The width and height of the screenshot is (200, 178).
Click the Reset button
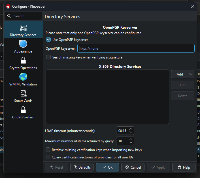click(56, 167)
